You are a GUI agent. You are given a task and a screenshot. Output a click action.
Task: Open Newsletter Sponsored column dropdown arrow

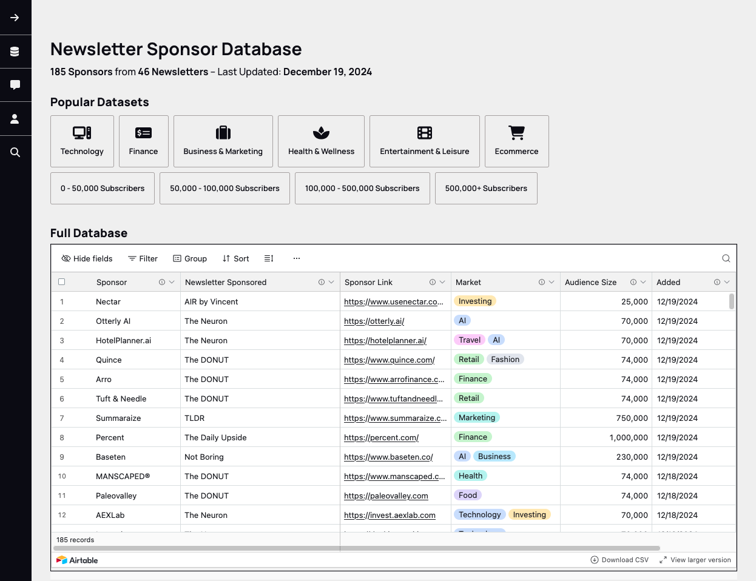tap(331, 282)
